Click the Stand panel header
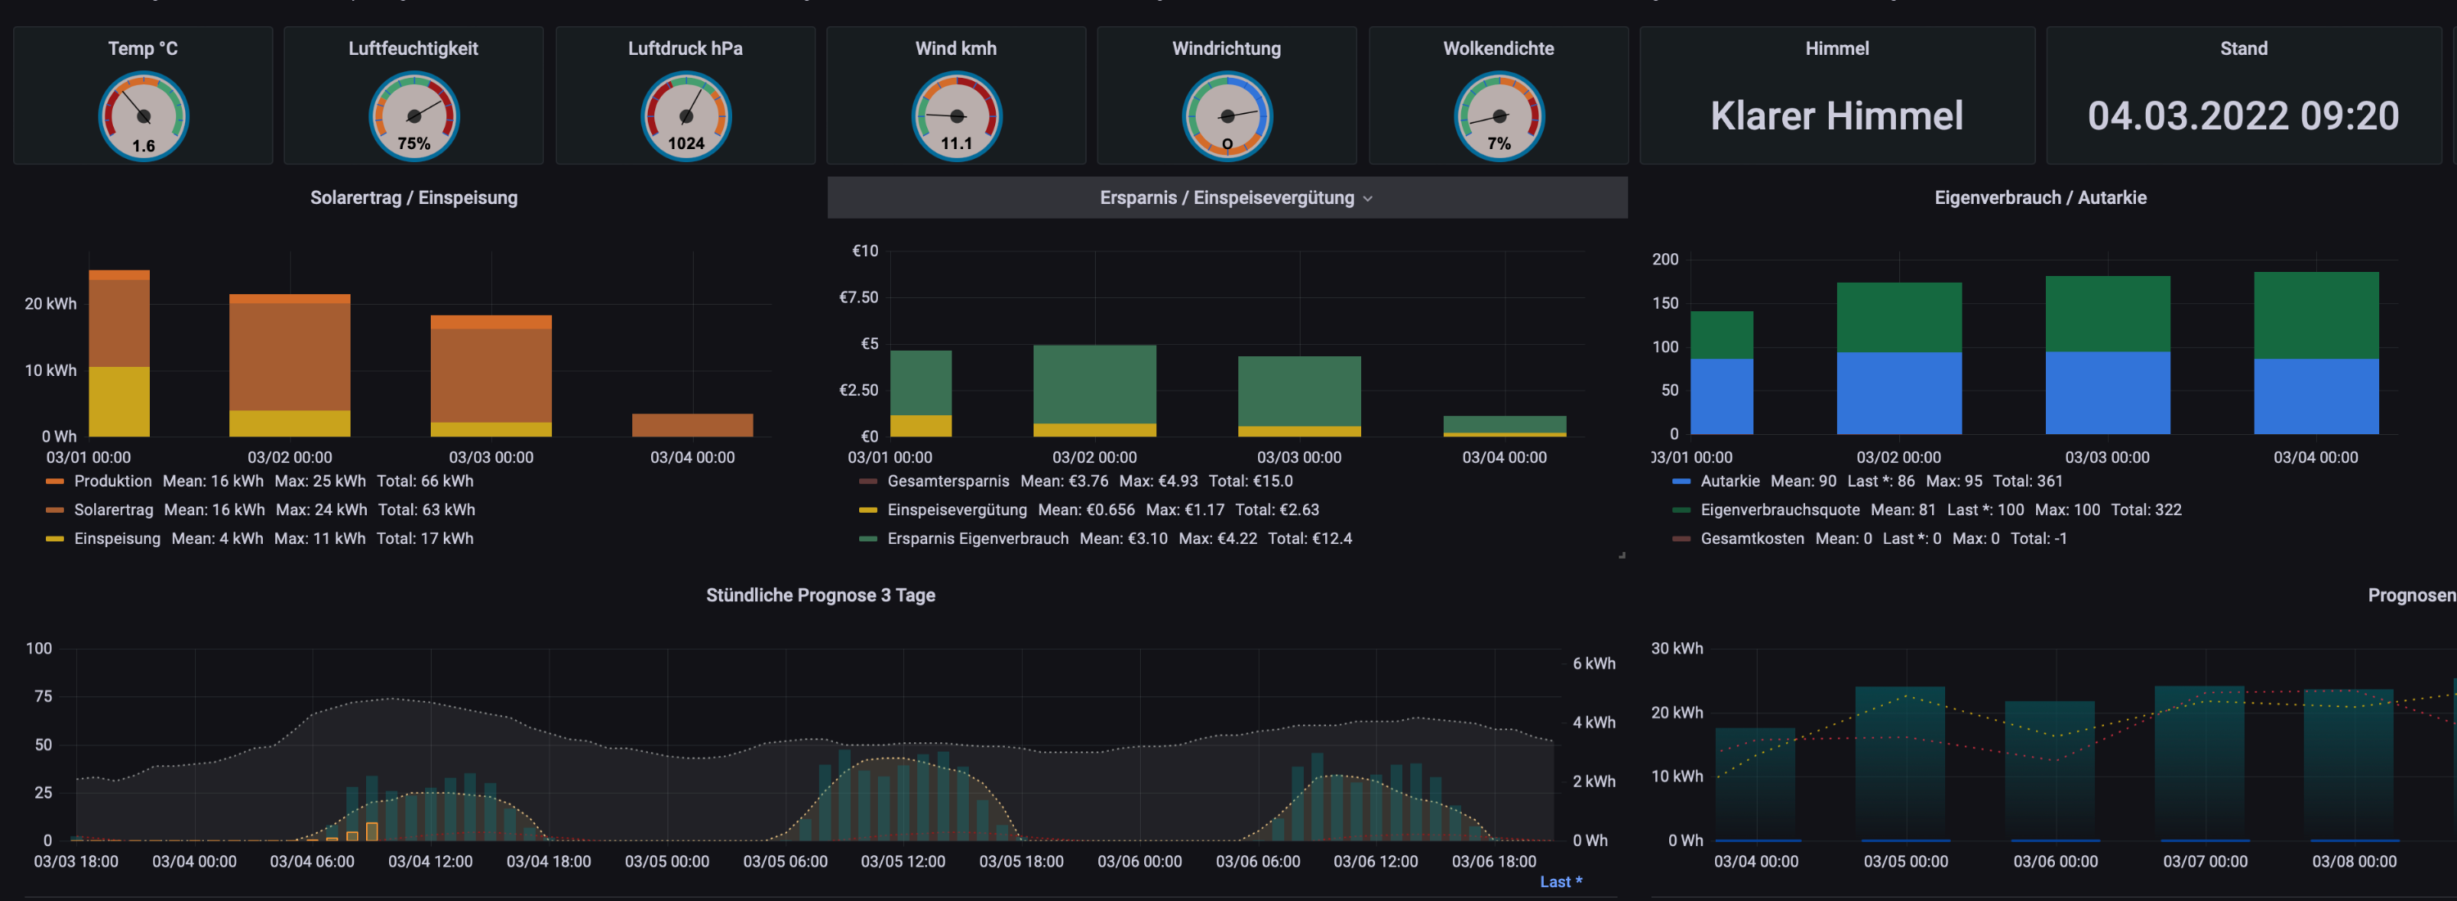The height and width of the screenshot is (901, 2457). [2242, 48]
